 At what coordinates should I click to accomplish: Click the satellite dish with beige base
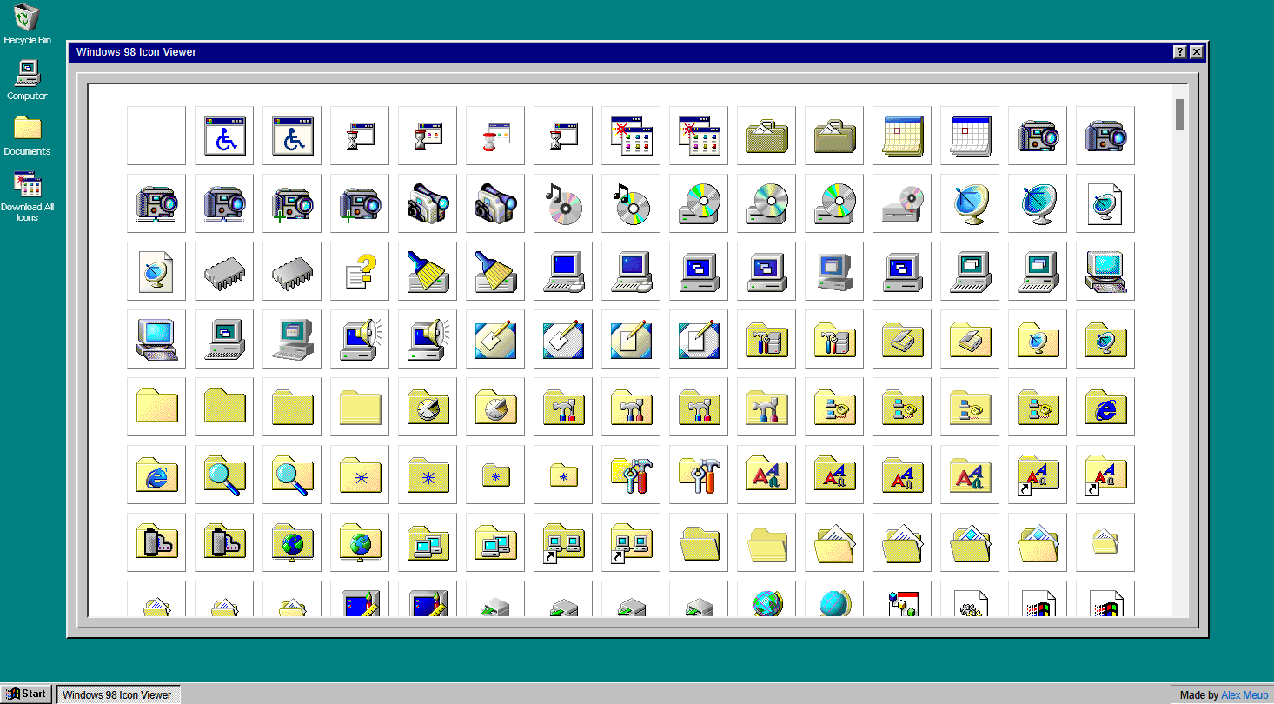[969, 203]
